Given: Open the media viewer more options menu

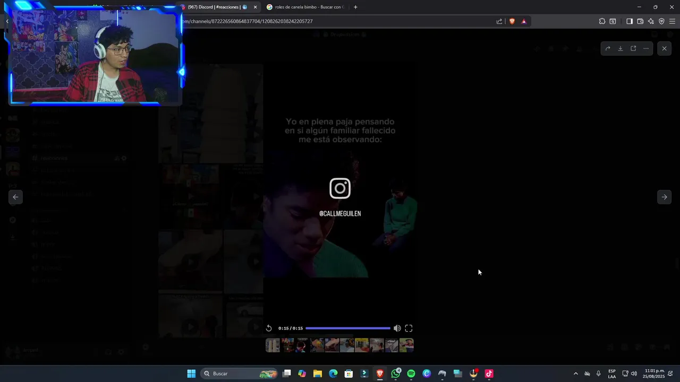Looking at the screenshot, I should tap(646, 48).
